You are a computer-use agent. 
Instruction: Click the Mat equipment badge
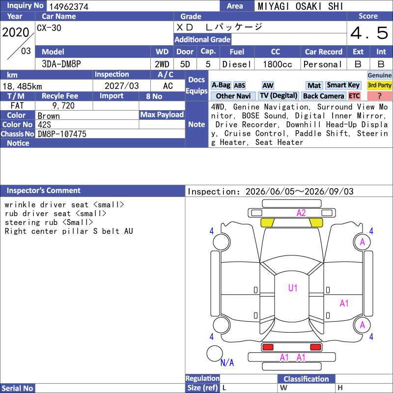pyautogui.click(x=314, y=85)
